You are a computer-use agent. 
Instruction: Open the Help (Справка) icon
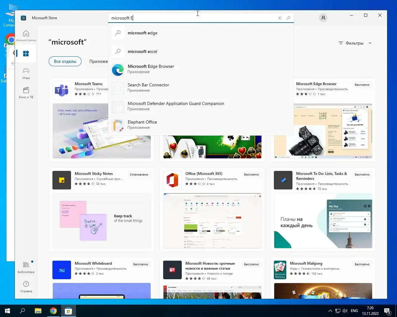[x=26, y=287]
